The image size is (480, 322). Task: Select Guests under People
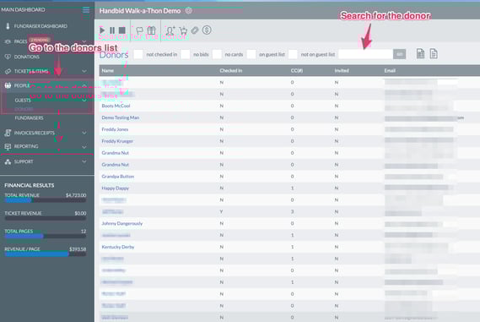click(23, 101)
